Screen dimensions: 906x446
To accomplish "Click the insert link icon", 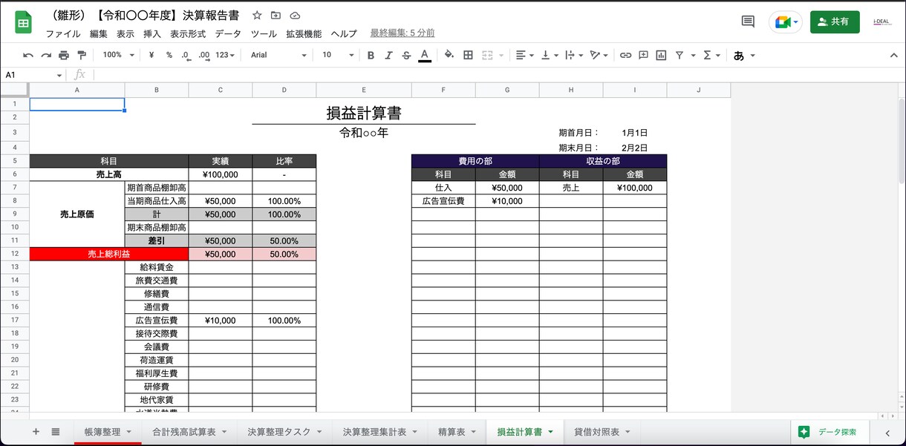I will (625, 55).
